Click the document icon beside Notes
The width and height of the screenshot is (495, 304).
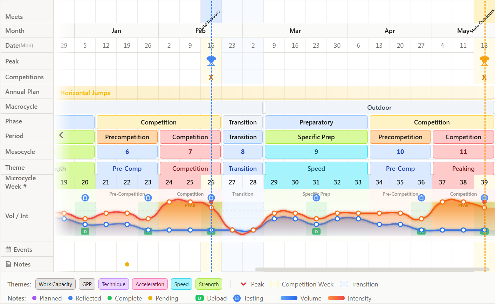8,264
